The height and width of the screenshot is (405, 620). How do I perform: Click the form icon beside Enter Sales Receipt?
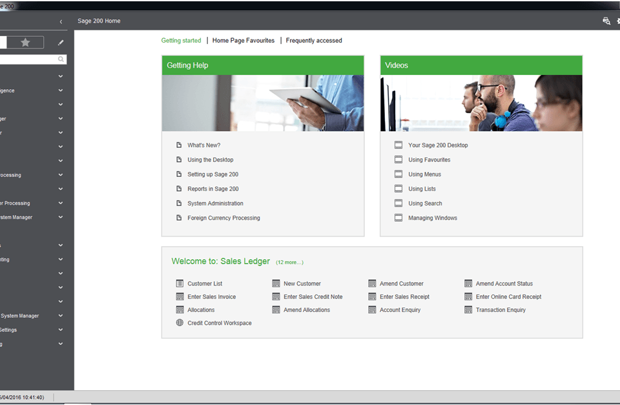click(x=372, y=296)
